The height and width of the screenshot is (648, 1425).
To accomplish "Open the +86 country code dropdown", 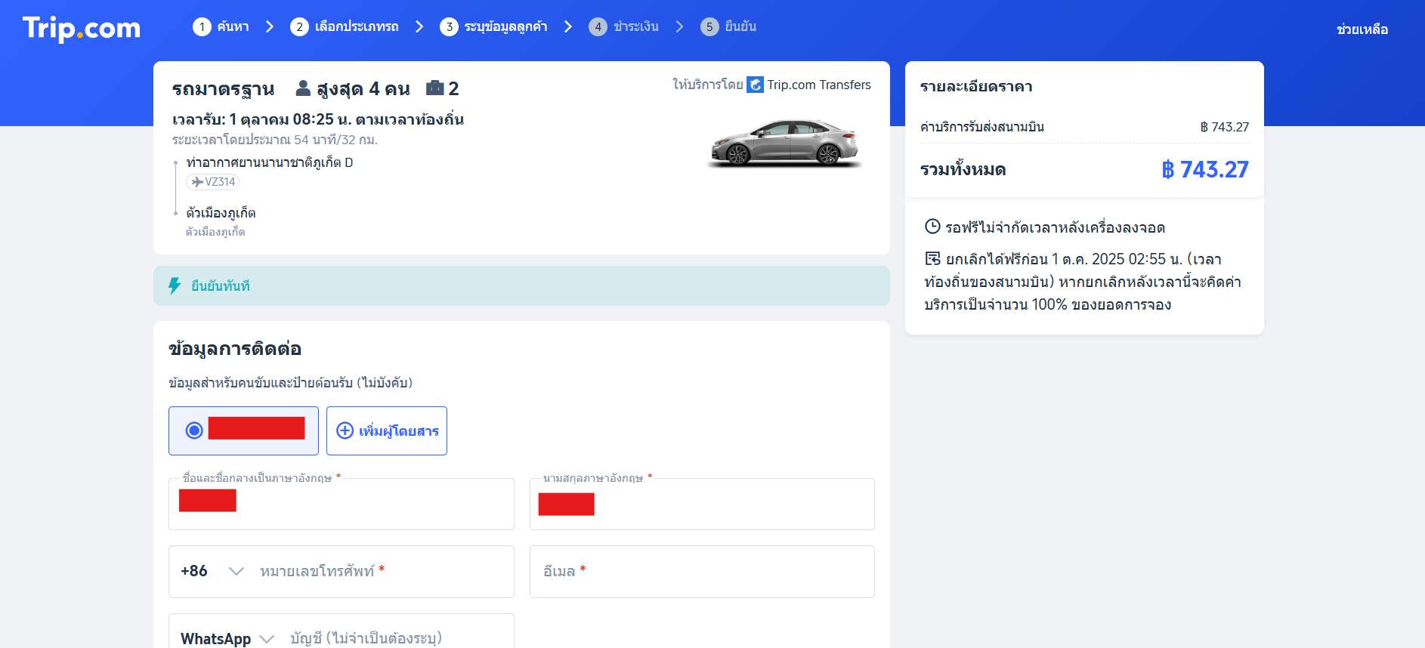I will click(212, 571).
